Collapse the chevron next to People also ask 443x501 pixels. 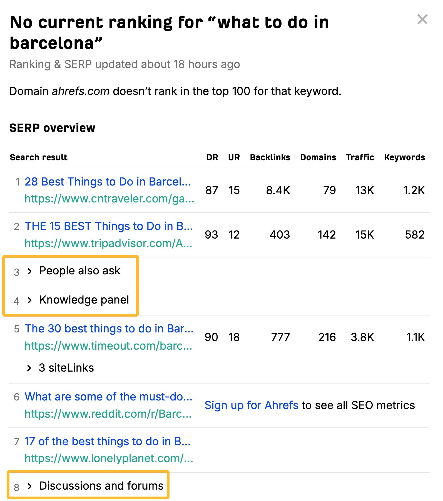click(29, 271)
